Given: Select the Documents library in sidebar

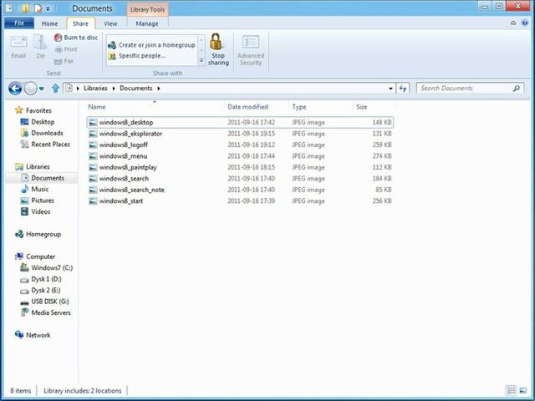Looking at the screenshot, I should (43, 178).
